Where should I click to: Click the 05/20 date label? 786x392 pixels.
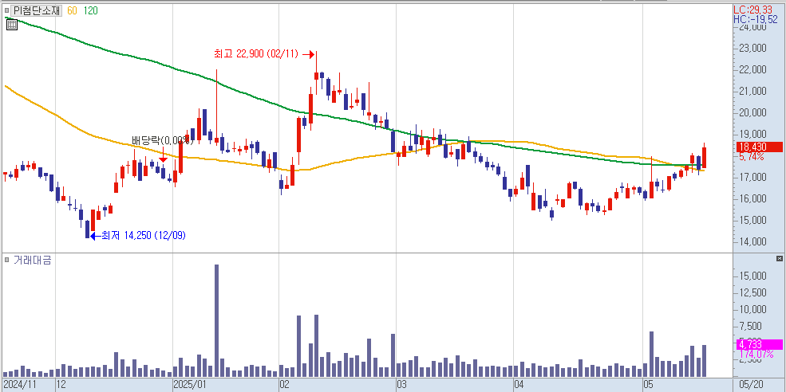pos(753,385)
